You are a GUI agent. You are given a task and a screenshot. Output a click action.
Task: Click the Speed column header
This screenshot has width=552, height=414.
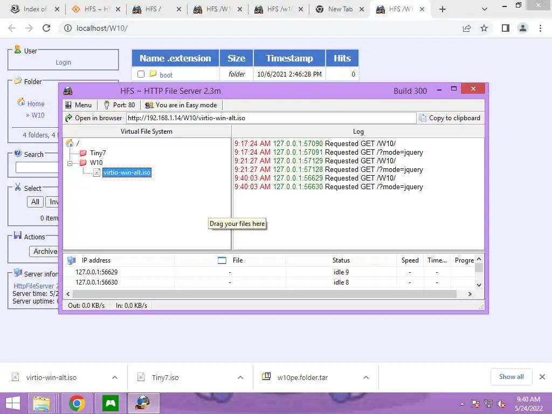(410, 260)
